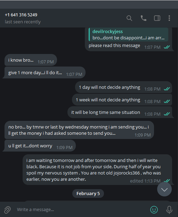Click read checkmarks on 'long time same situation' message
Screen dimensions: 178x217
point(167,114)
